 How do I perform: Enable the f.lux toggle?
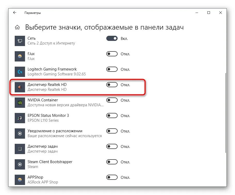pyautogui.click(x=112, y=54)
